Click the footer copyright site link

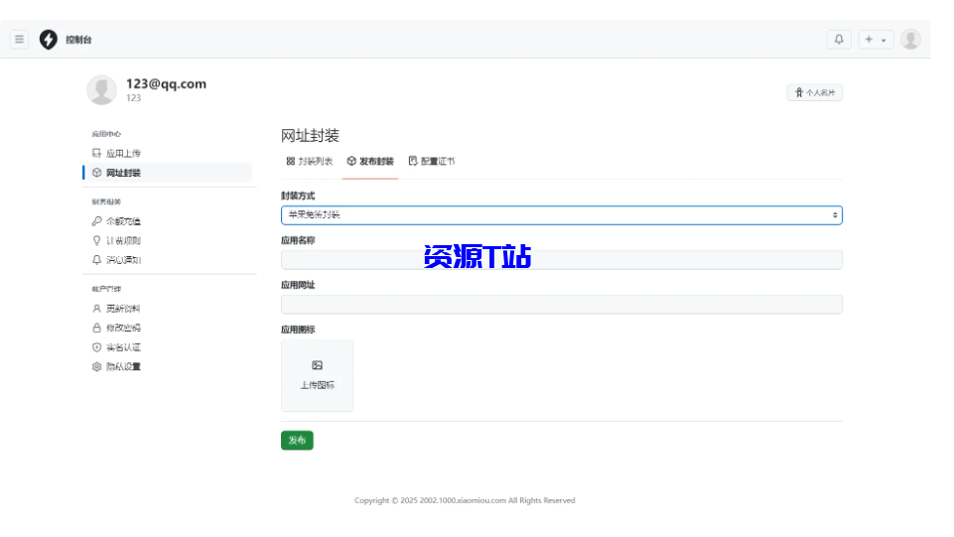463,500
